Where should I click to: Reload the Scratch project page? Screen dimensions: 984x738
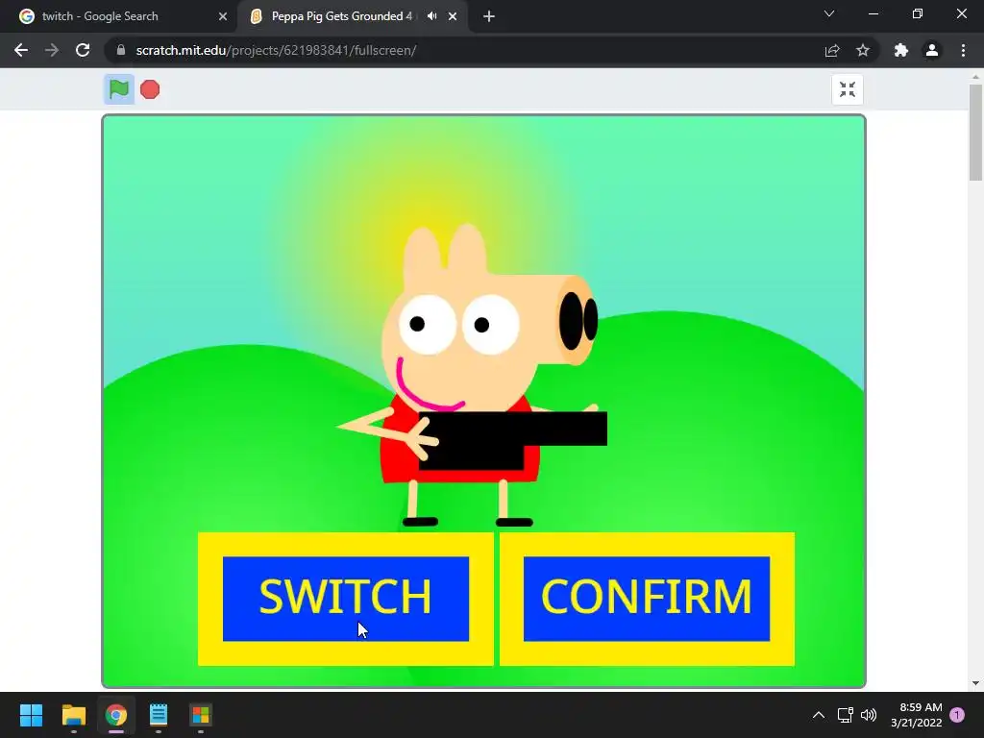tap(83, 50)
